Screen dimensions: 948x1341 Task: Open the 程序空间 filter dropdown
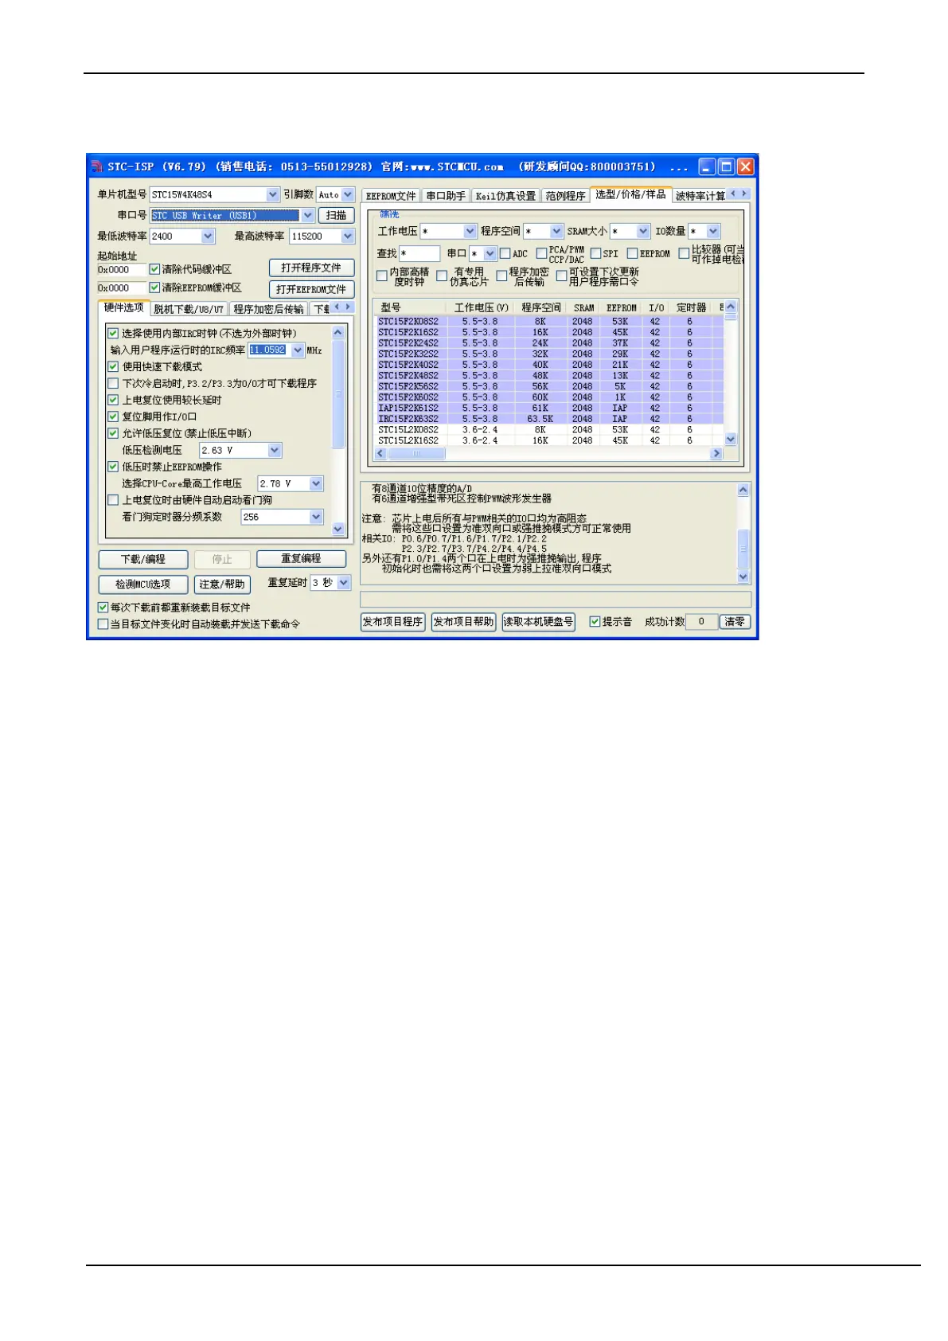click(x=556, y=231)
